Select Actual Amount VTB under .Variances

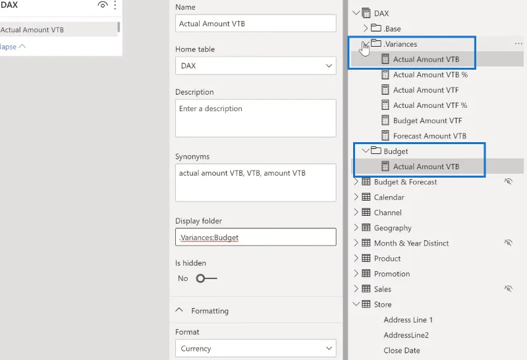[426, 59]
